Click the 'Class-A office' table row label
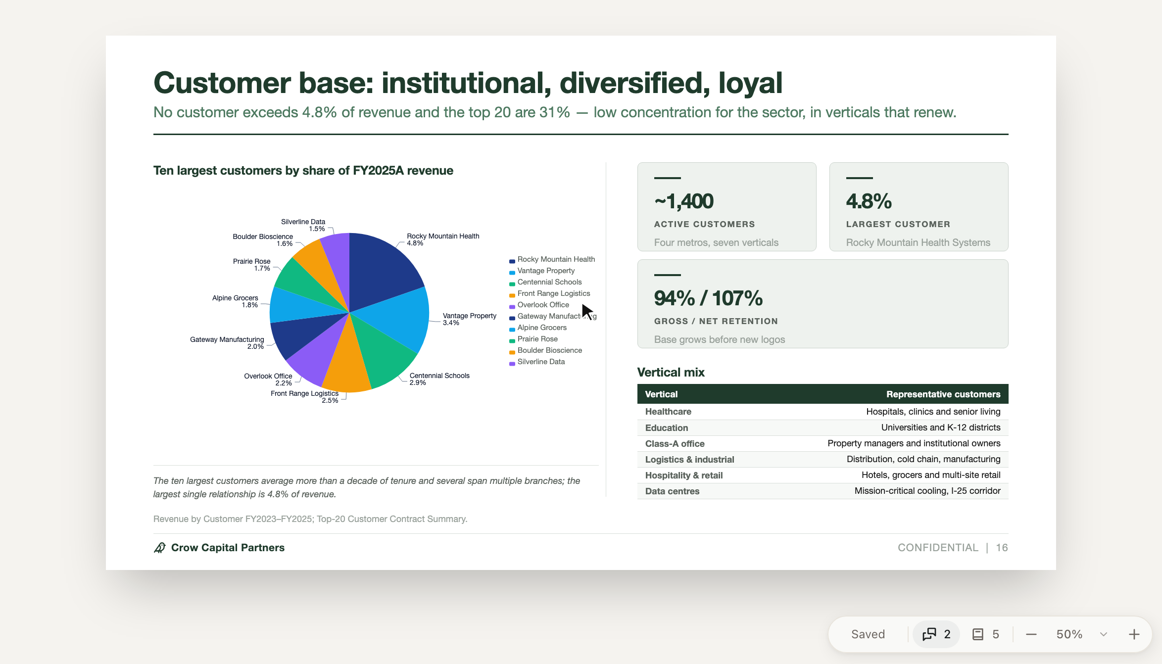This screenshot has height=664, width=1162. pyautogui.click(x=675, y=443)
